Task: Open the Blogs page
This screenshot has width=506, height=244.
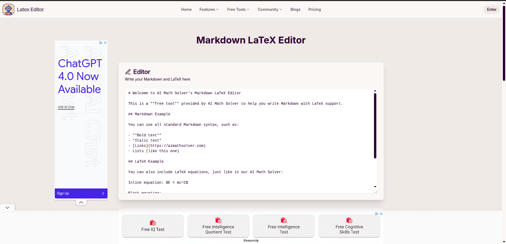Action: 295,9
